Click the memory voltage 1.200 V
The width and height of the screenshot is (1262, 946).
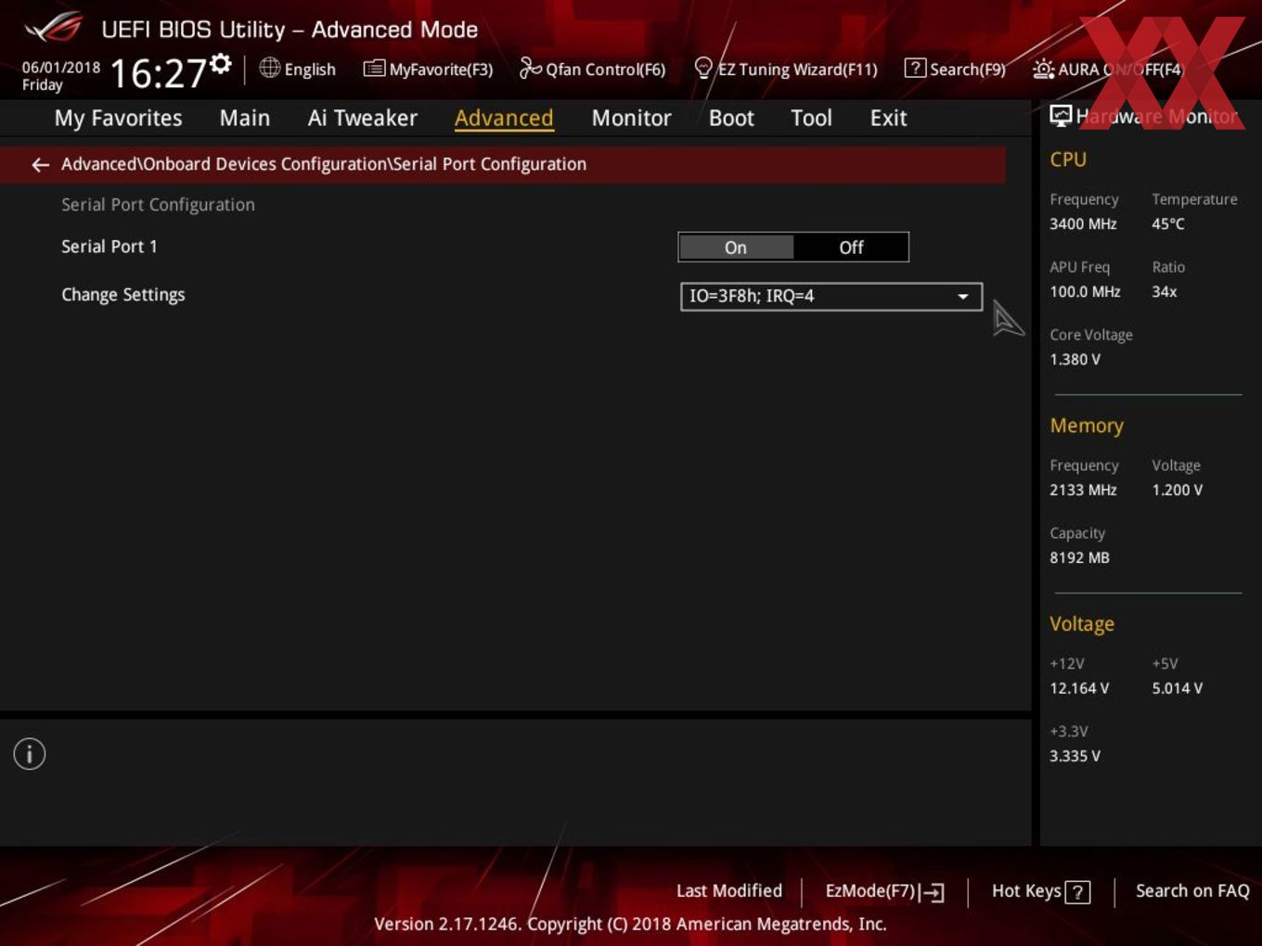(x=1178, y=490)
